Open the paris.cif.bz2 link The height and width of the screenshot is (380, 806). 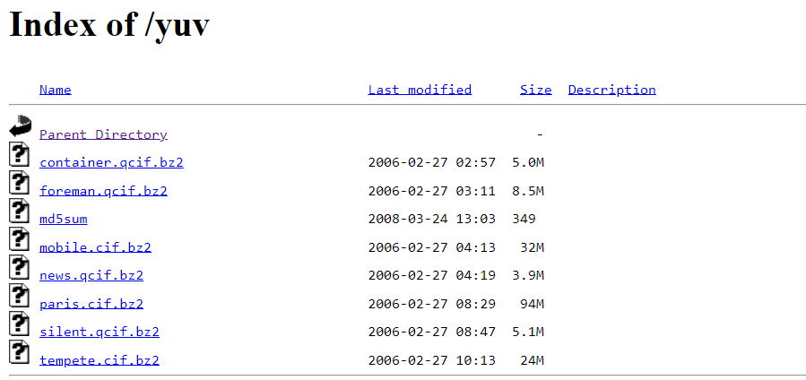[91, 304]
